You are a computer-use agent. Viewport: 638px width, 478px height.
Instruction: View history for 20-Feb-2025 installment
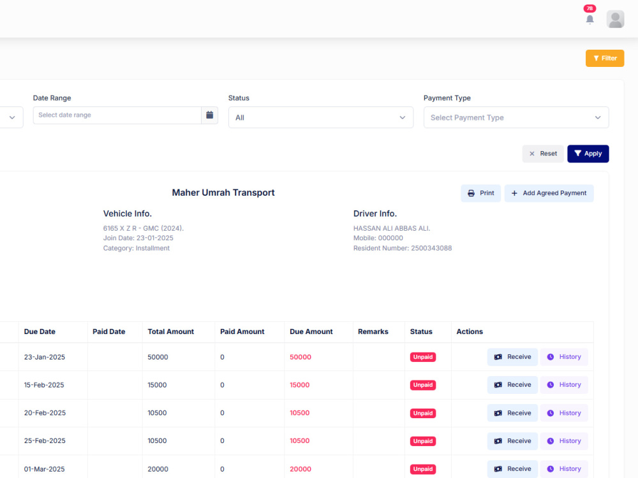(564, 413)
